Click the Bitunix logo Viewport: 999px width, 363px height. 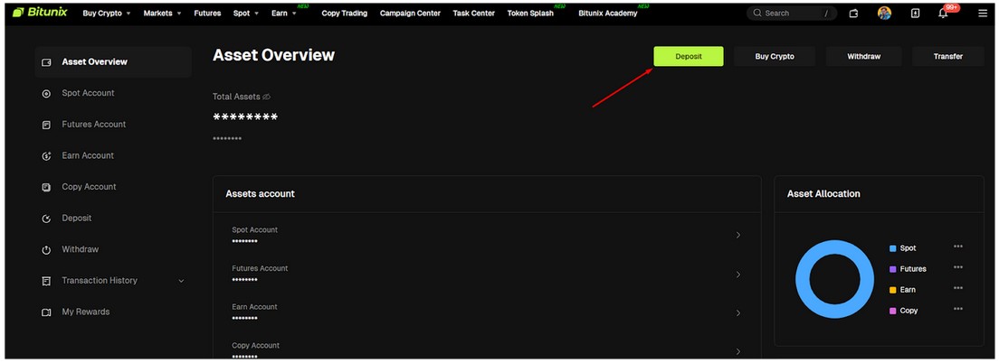[x=40, y=13]
